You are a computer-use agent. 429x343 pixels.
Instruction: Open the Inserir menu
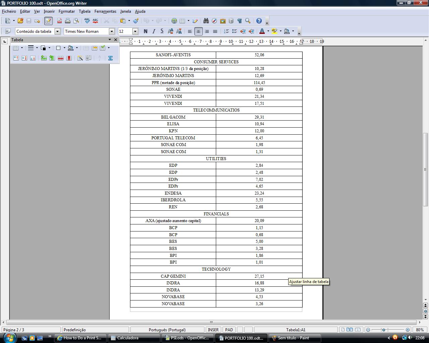click(x=49, y=11)
